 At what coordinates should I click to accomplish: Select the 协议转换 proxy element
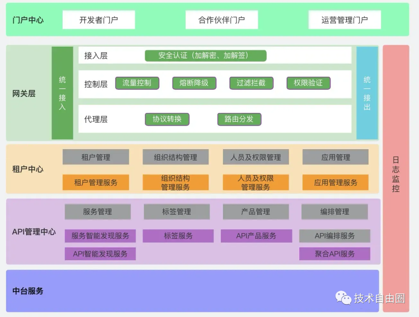coord(167,119)
